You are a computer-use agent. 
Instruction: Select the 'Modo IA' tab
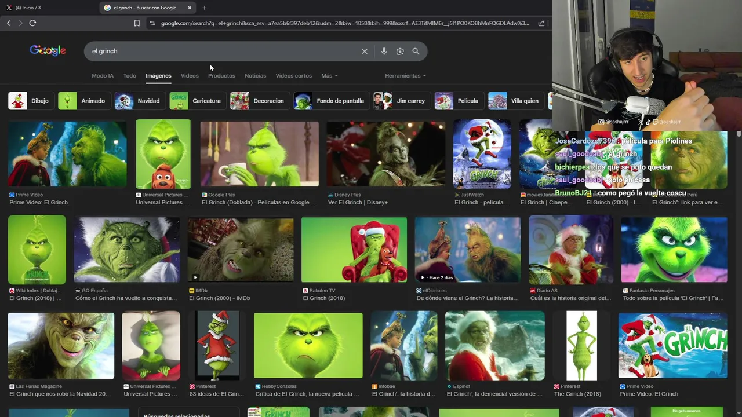(x=103, y=76)
